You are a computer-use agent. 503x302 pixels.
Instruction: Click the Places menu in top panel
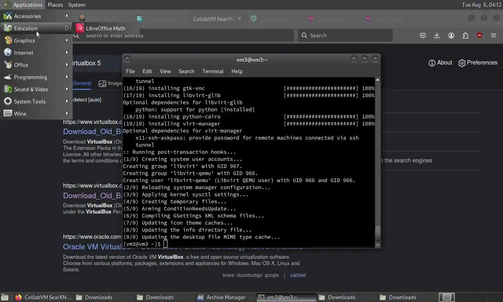click(55, 5)
